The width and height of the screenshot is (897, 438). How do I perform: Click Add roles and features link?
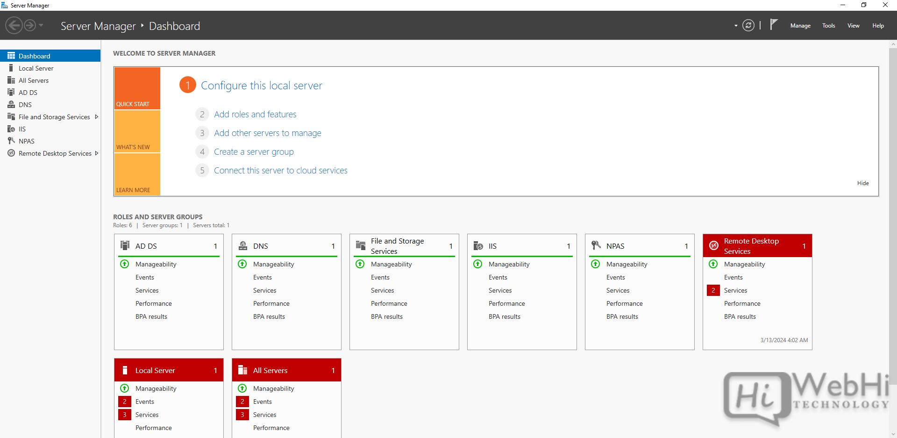[x=255, y=115]
